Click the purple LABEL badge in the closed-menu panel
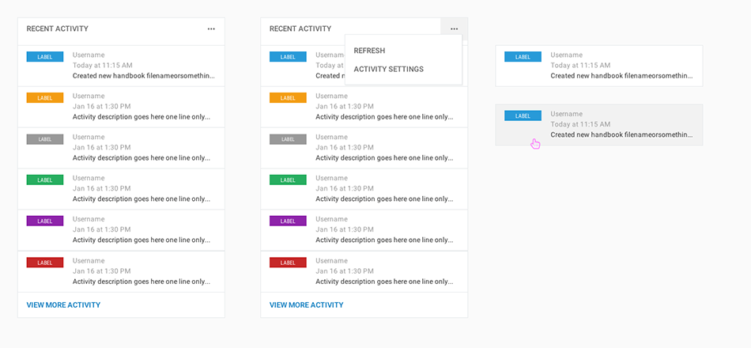 click(45, 221)
